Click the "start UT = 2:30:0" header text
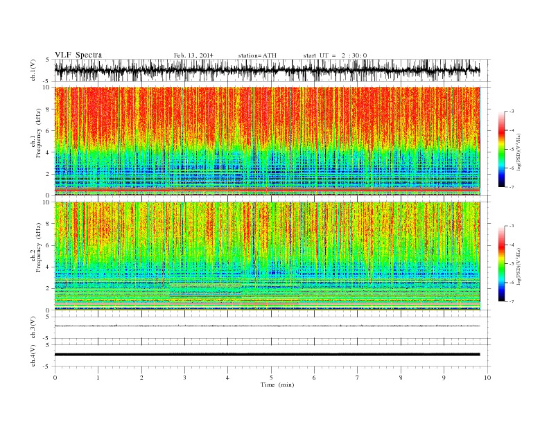Screen dimensions: 549x424 tap(335, 55)
